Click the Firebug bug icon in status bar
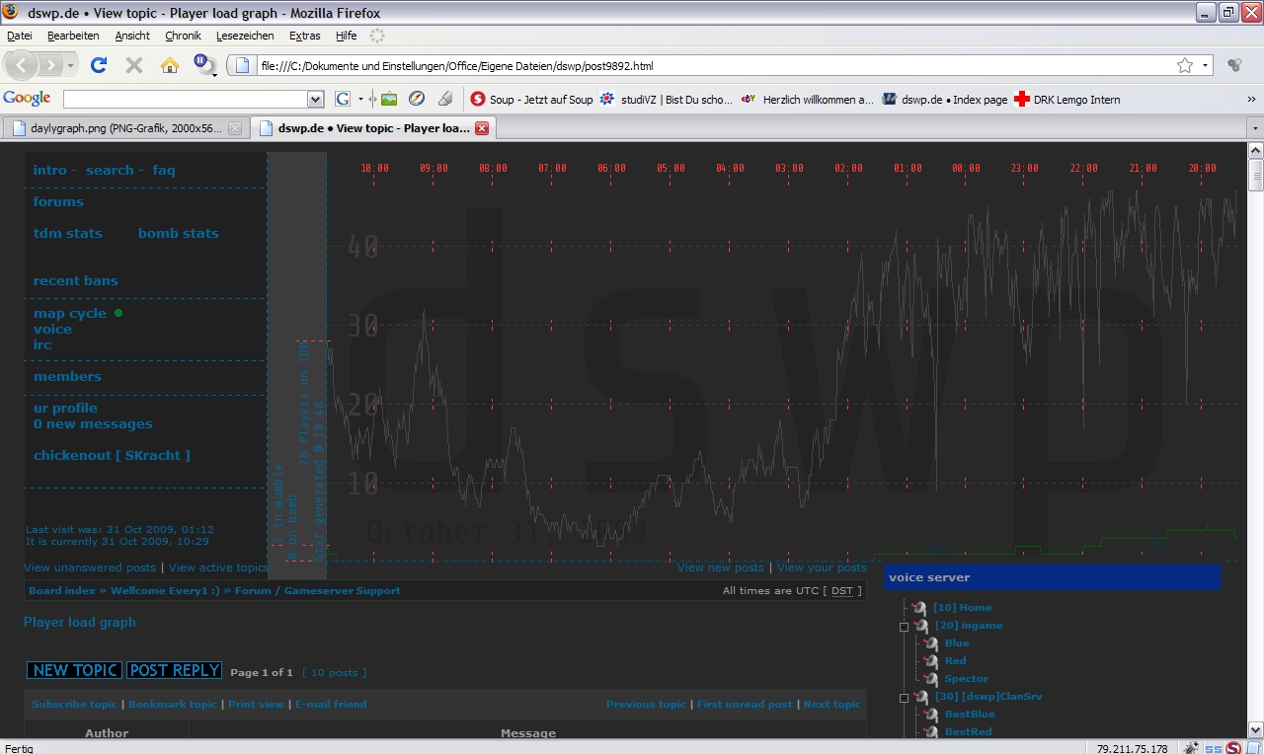Image resolution: width=1264 pixels, height=754 pixels. click(1192, 748)
